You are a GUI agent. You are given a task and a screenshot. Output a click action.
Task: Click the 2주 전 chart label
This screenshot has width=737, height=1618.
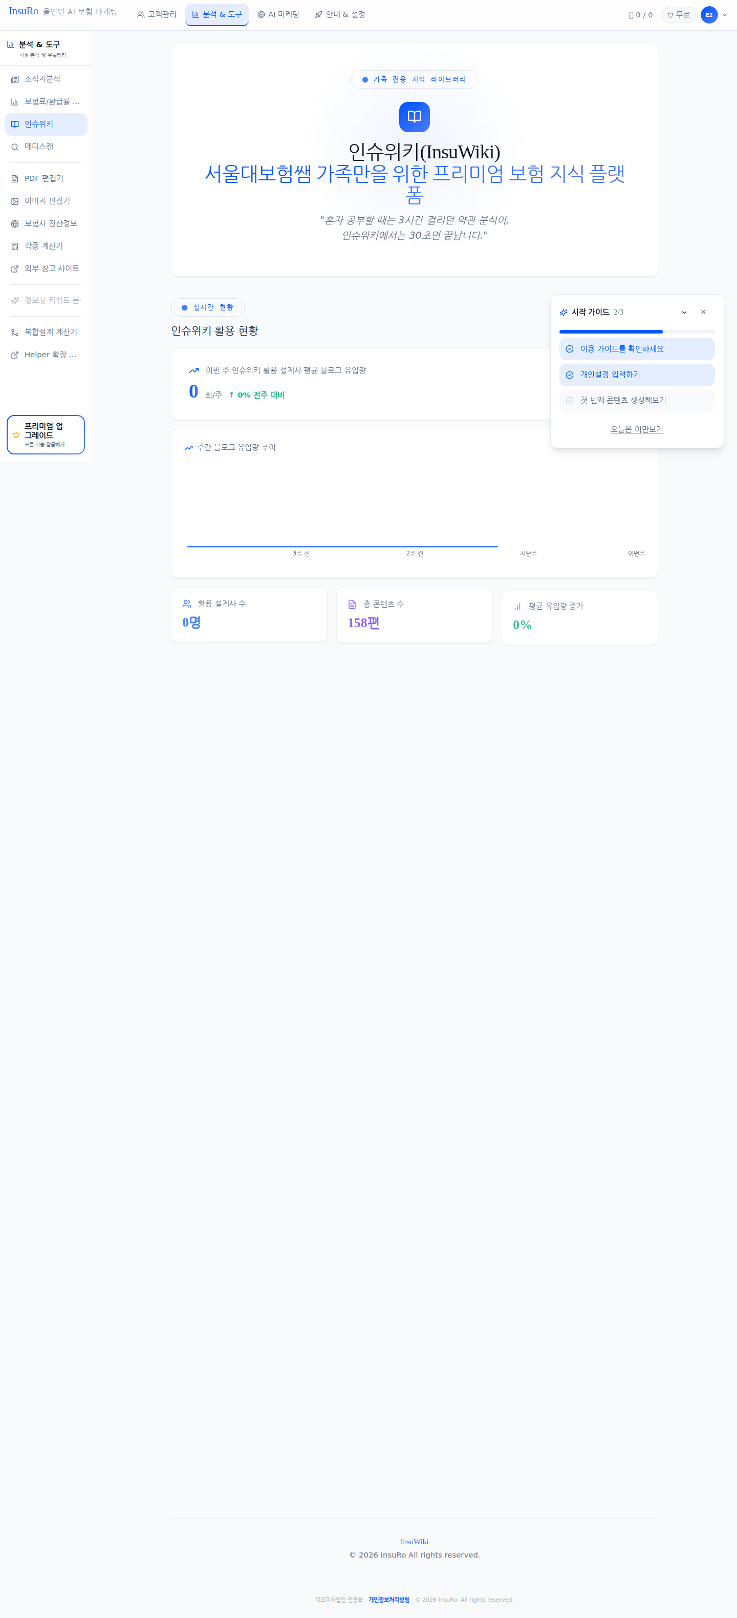point(415,553)
